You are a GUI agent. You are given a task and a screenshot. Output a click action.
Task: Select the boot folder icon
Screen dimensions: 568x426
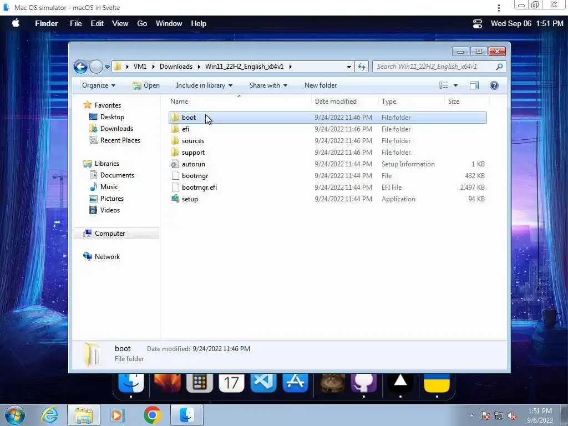pyautogui.click(x=175, y=118)
